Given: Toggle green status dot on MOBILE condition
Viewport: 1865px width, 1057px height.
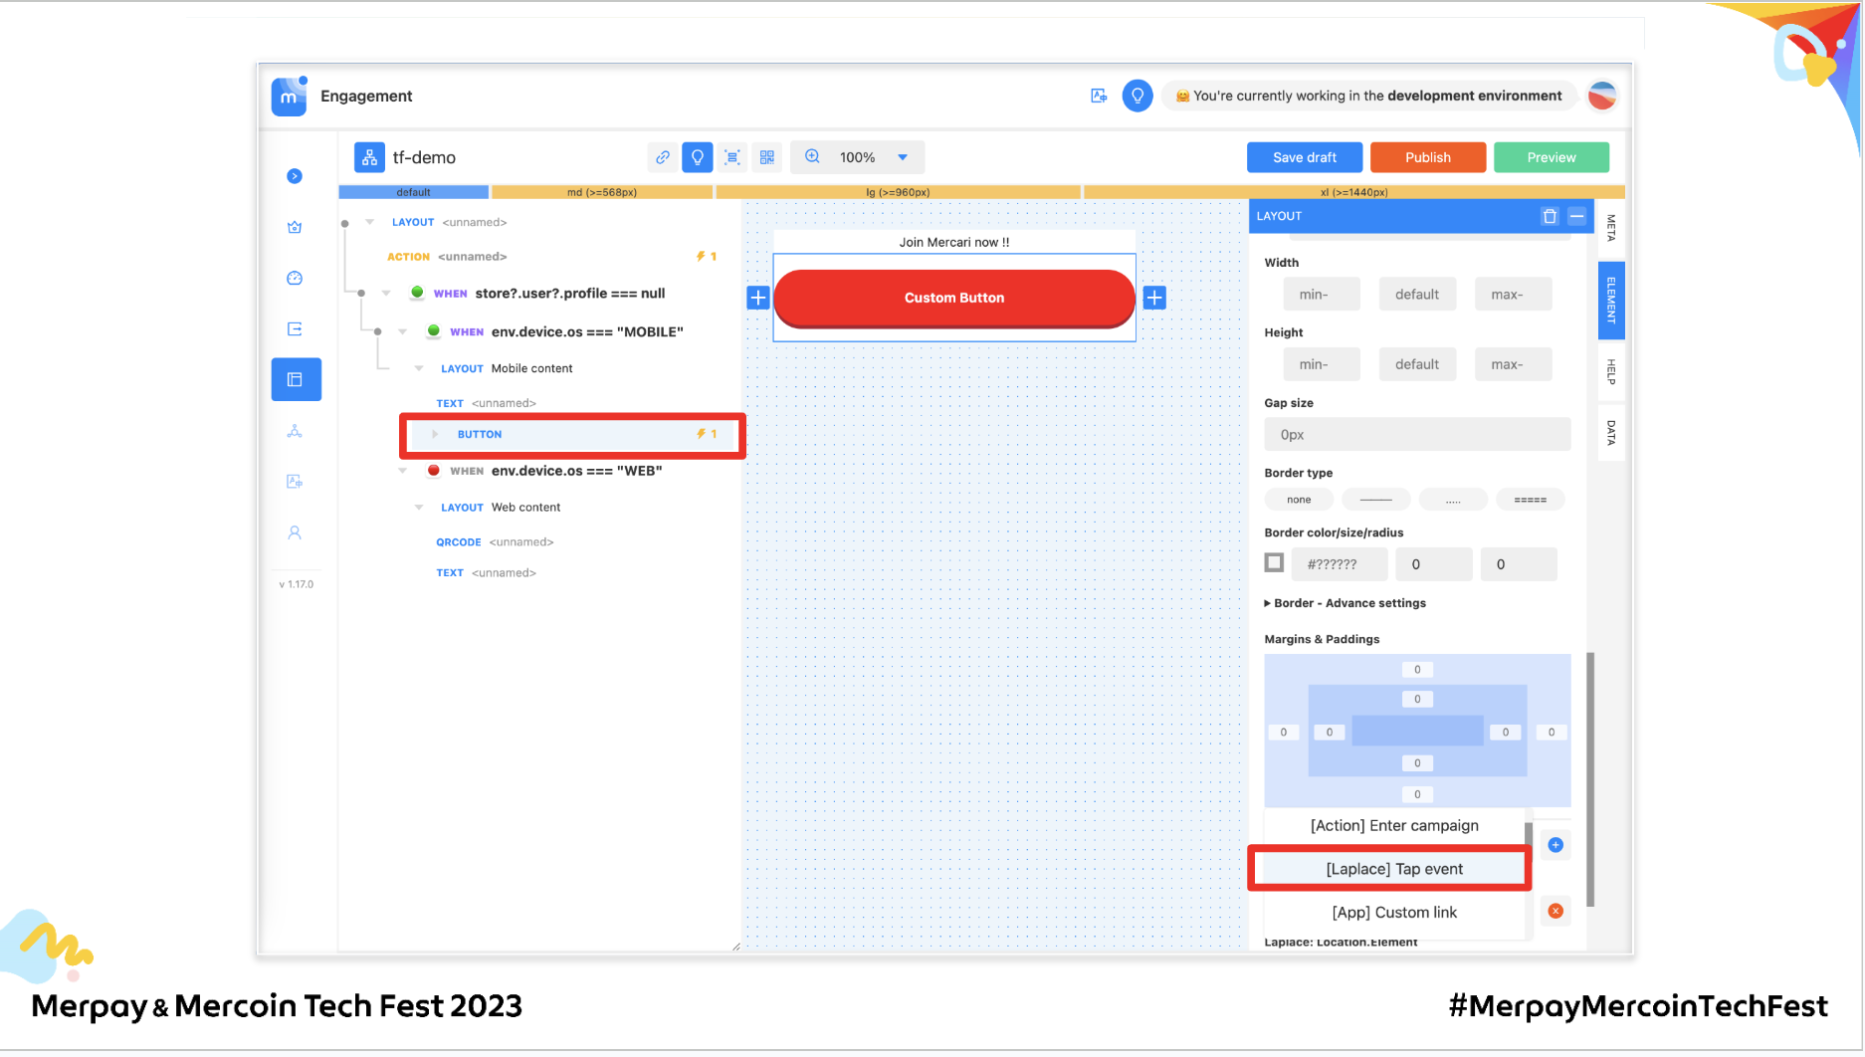Looking at the screenshot, I should pyautogui.click(x=434, y=331).
